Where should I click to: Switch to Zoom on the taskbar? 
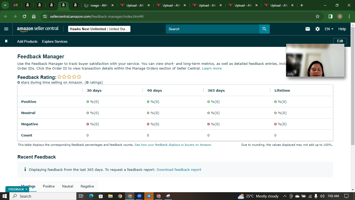tap(139, 196)
